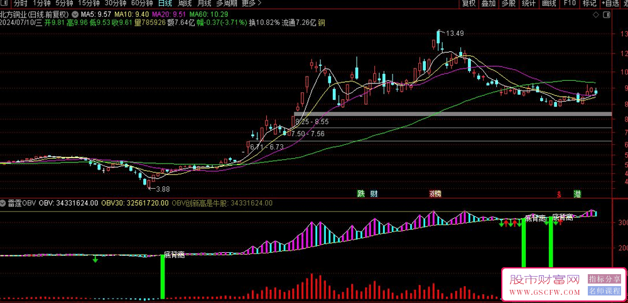This screenshot has height=303, width=628.
Task: Open the 名师课程 link in banner
Action: pos(604,291)
